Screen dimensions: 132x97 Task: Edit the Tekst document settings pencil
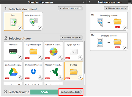click(20, 28)
